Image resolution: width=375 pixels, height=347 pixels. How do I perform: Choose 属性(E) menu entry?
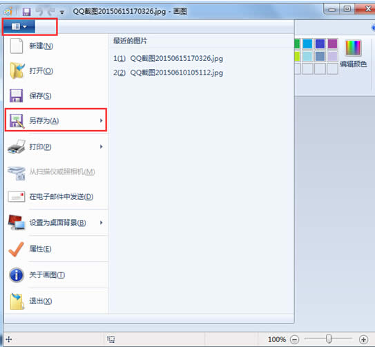tap(56, 249)
